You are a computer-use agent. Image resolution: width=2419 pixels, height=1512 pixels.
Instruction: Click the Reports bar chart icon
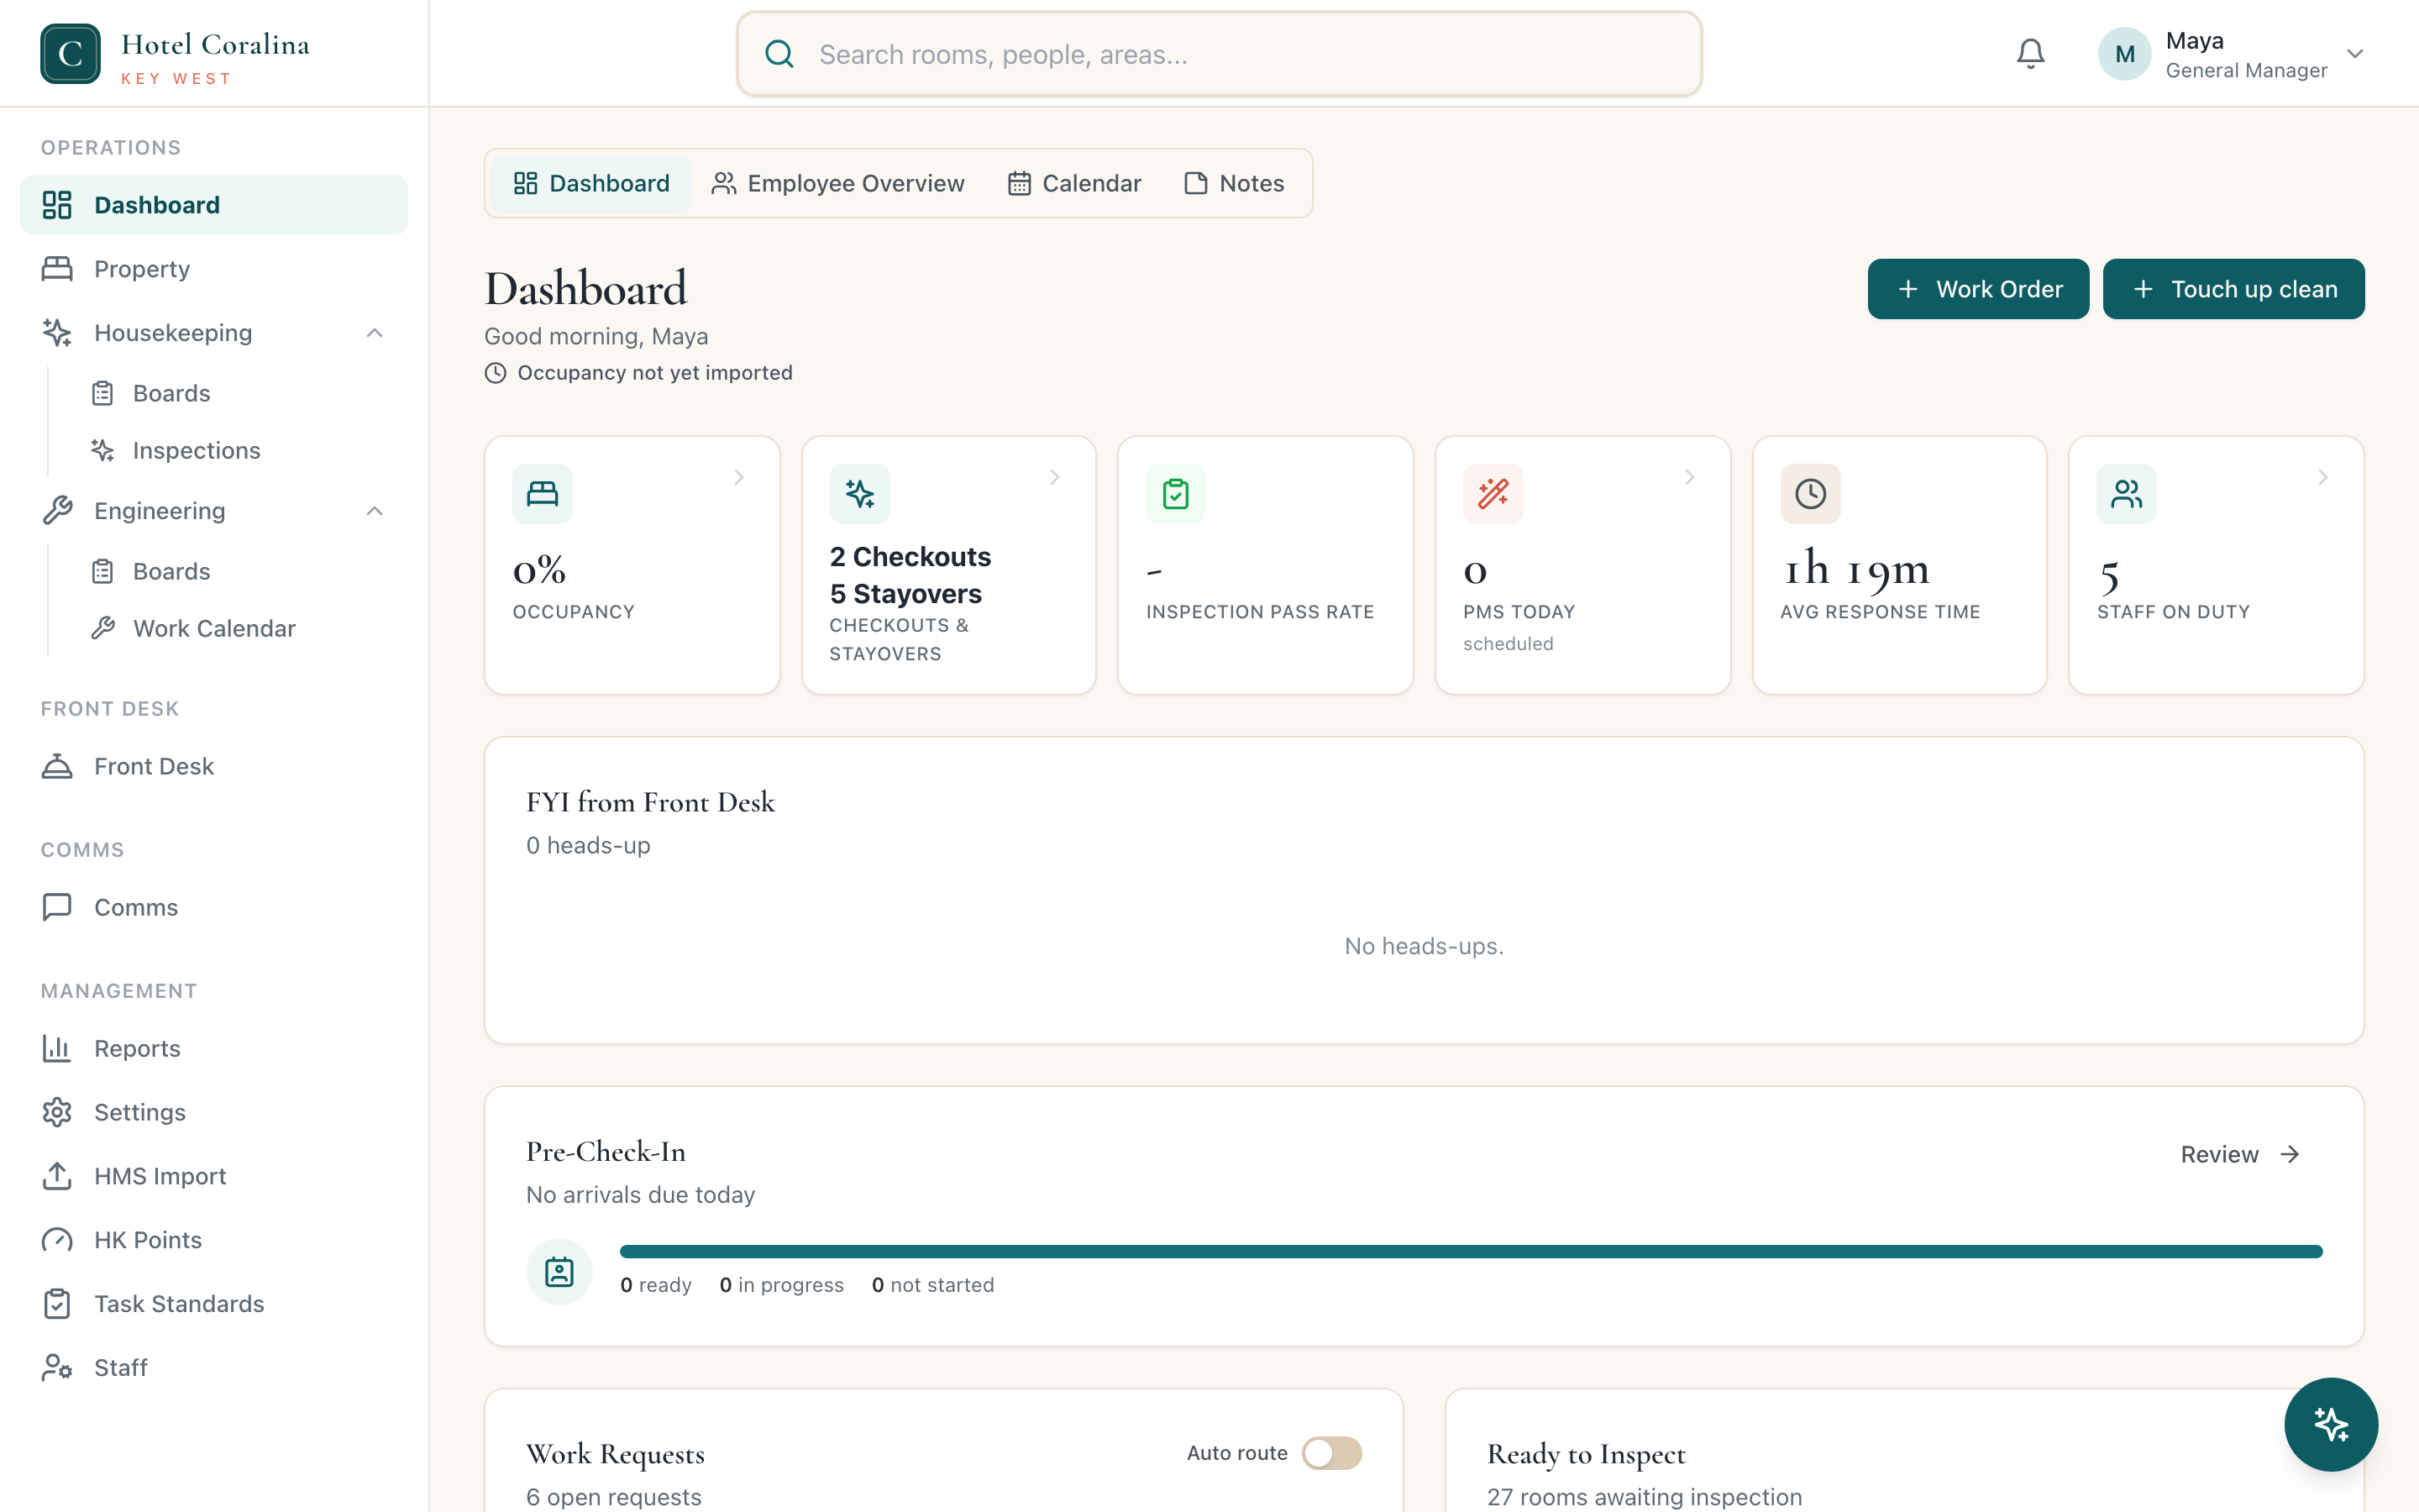tap(57, 1048)
